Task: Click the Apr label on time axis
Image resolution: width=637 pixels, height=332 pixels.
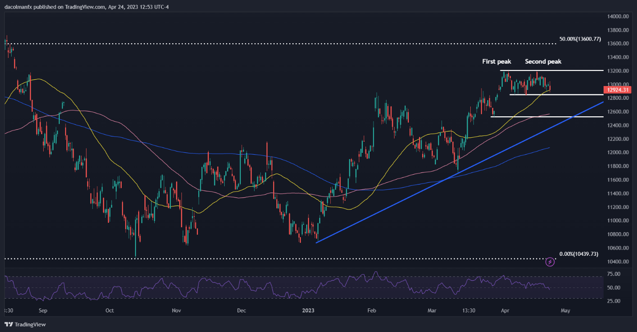Action: 504,310
